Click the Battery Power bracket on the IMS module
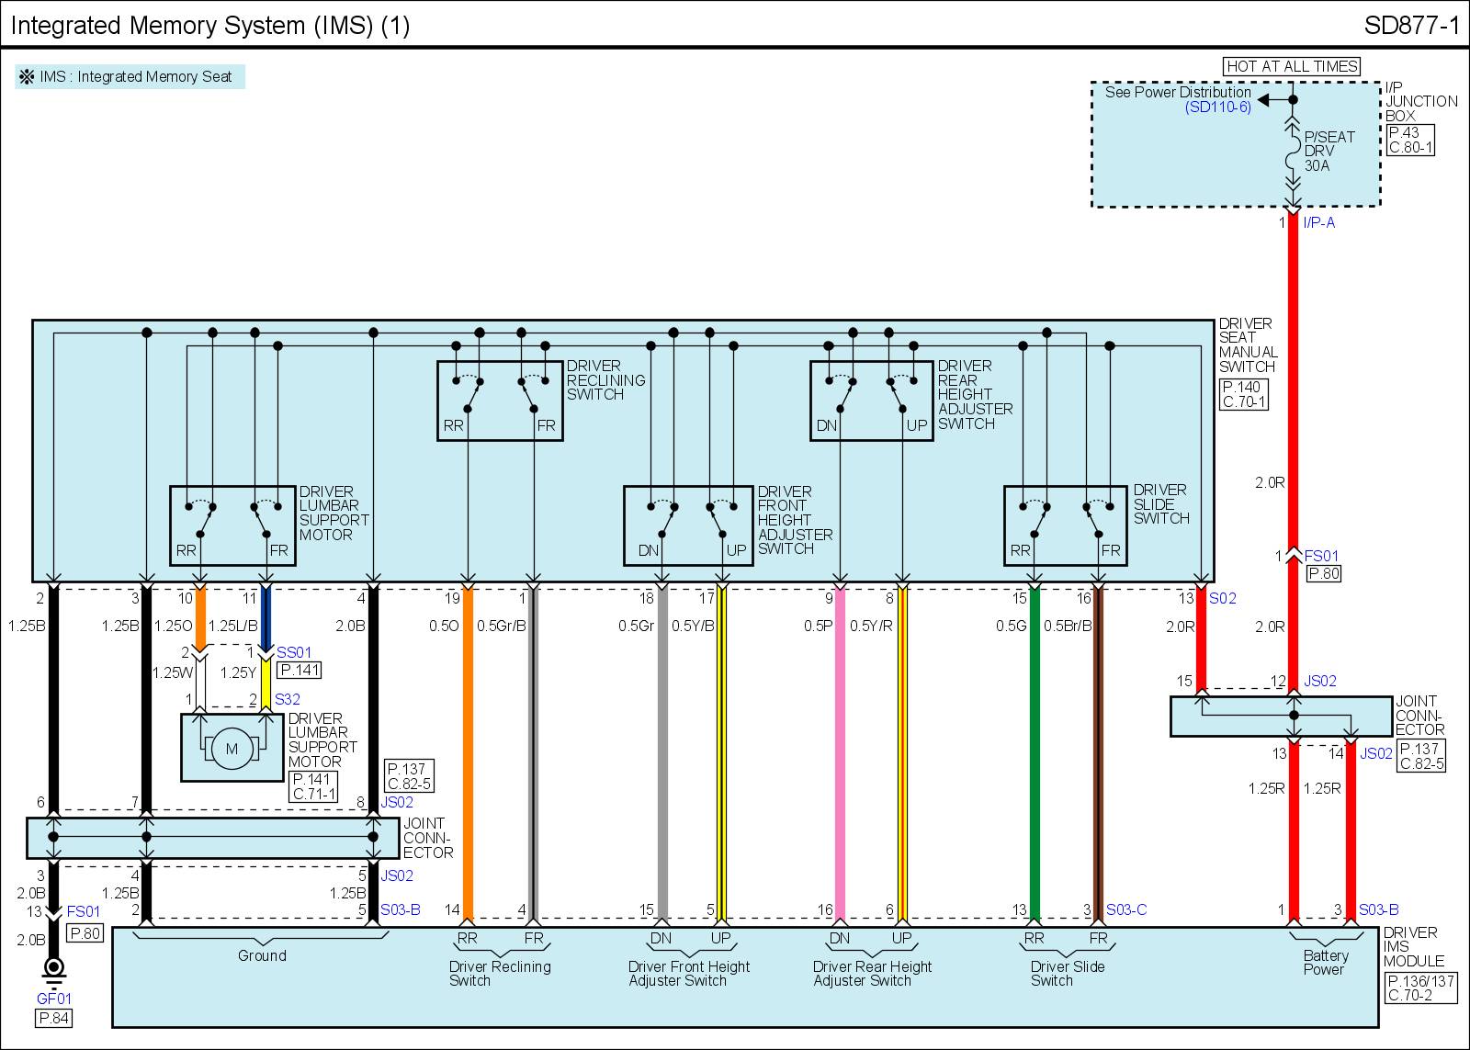 [x=1323, y=939]
